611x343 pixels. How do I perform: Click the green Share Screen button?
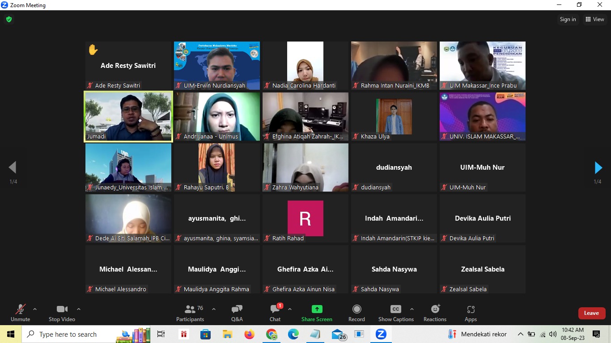317,313
